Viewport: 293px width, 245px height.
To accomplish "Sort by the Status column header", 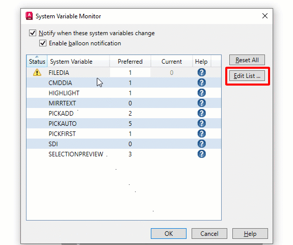I will (37, 61).
